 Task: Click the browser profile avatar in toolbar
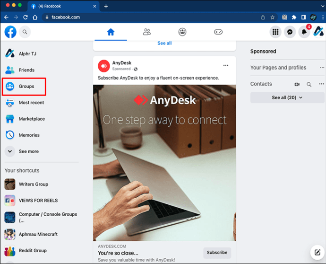pos(313,18)
